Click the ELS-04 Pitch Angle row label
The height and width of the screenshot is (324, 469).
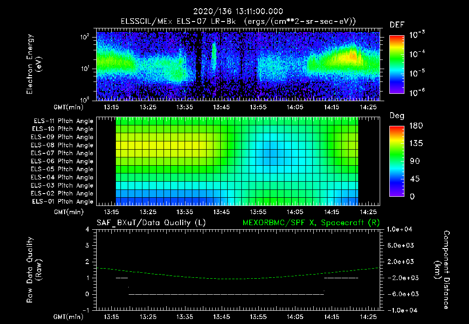[x=62, y=177]
